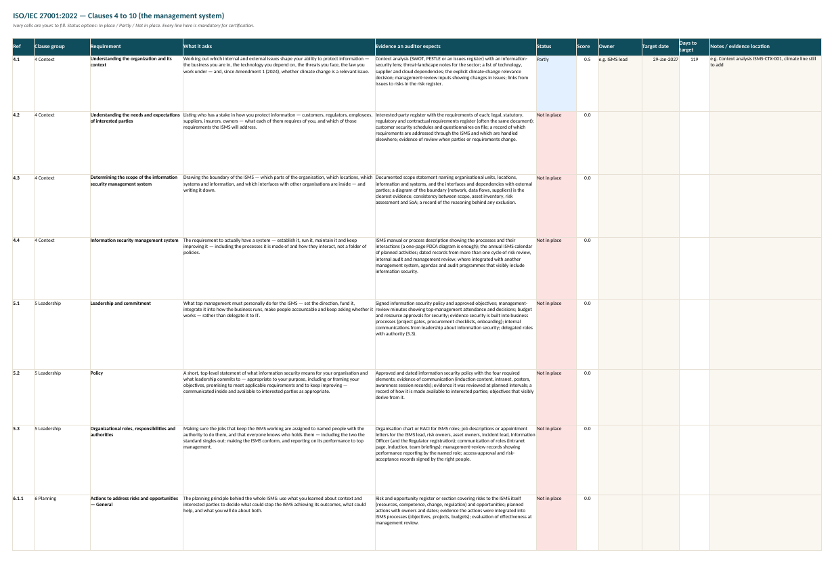The image size is (834, 563).
Task: Select the '5 Leadership' clause group in row 5.3
Action: coord(62,459)
